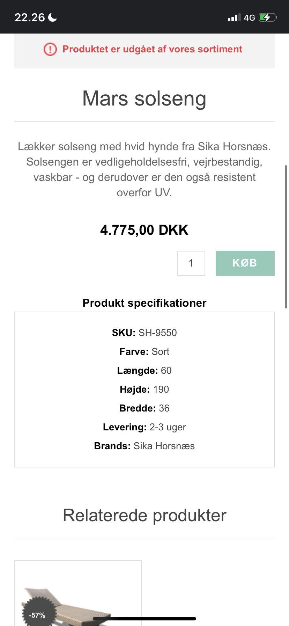Open the related sunbed product thumbnail
The image size is (289, 626).
78,593
